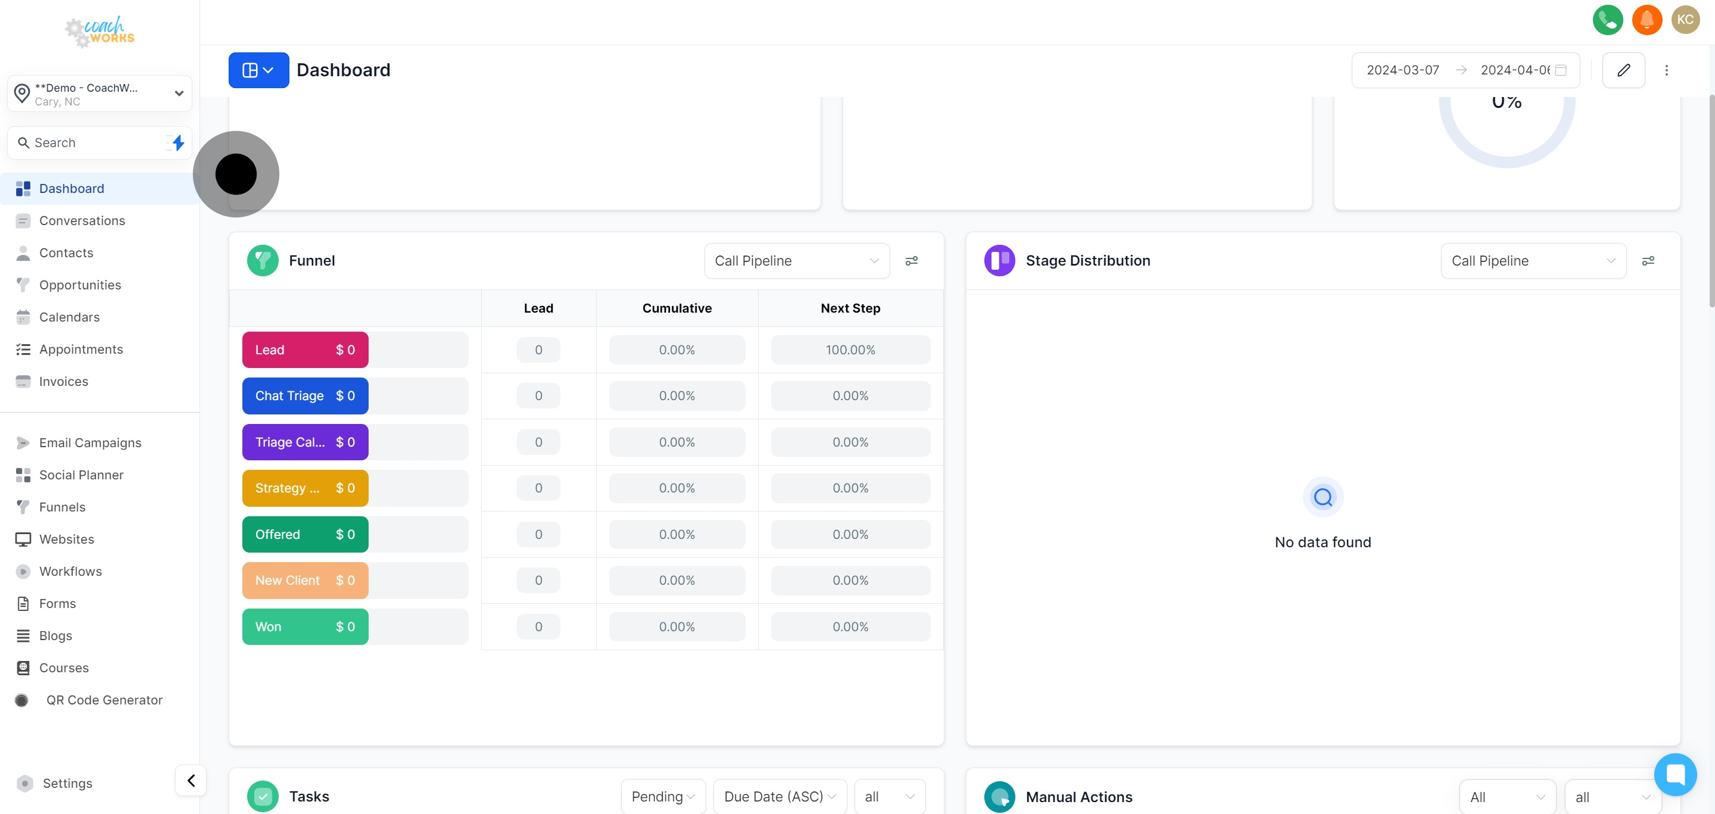The height and width of the screenshot is (814, 1715).
Task: Open Conversations in the sidebar
Action: click(82, 220)
